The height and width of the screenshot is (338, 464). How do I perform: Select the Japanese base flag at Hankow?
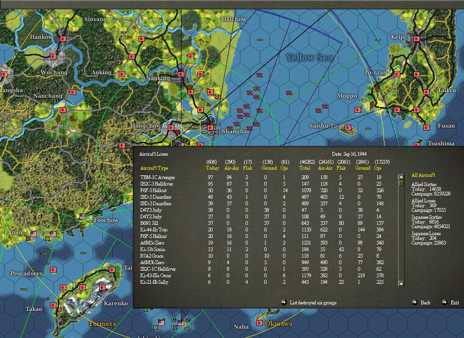click(x=63, y=39)
